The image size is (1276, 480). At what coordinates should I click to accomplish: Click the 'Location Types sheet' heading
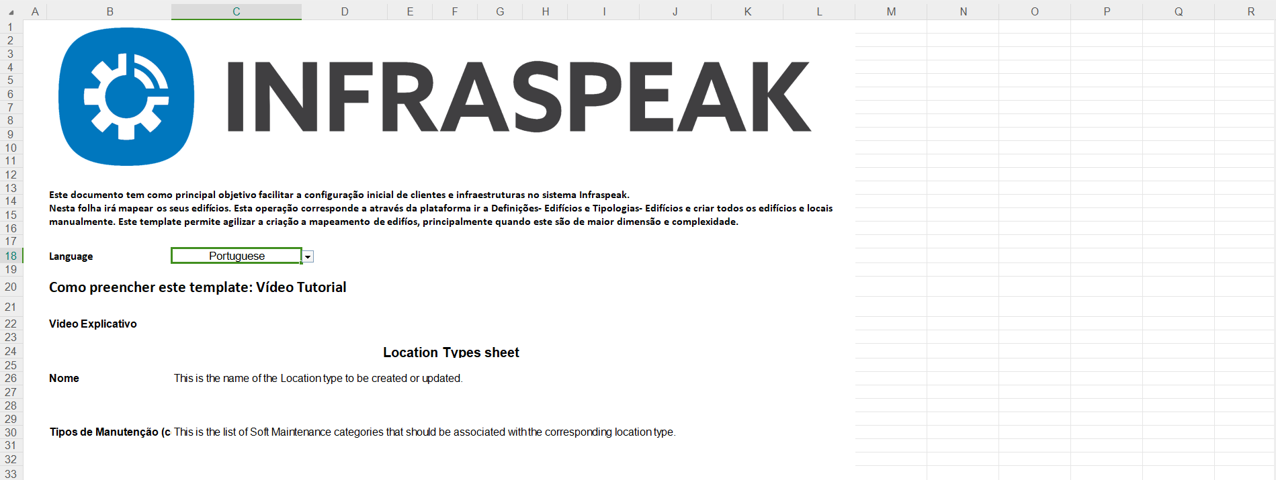pos(451,352)
